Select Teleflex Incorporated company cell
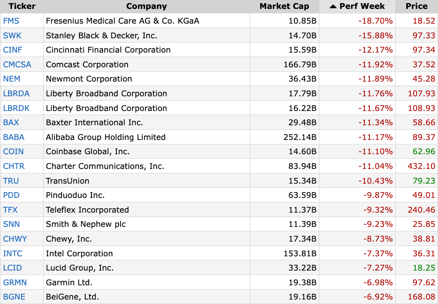The height and width of the screenshot is (304, 438). [87, 210]
